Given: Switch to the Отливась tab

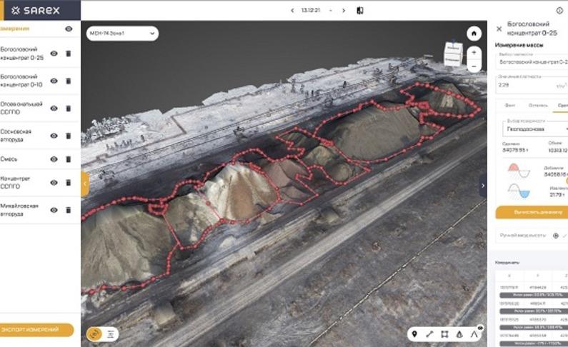Looking at the screenshot, I should [x=538, y=106].
